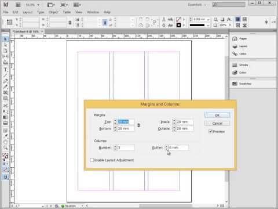Select the Pen tool
Screen dimensions: 278x209
tap(5, 81)
